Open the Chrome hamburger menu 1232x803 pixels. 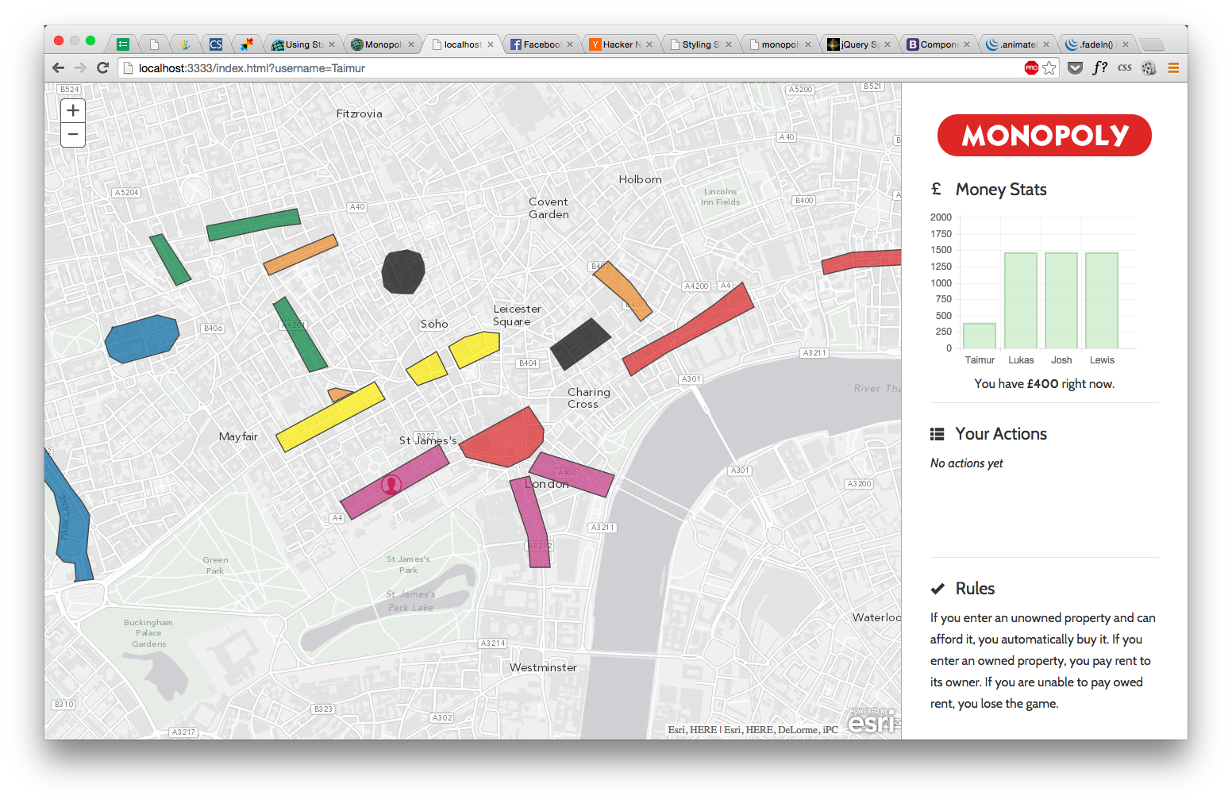pyautogui.click(x=1173, y=68)
